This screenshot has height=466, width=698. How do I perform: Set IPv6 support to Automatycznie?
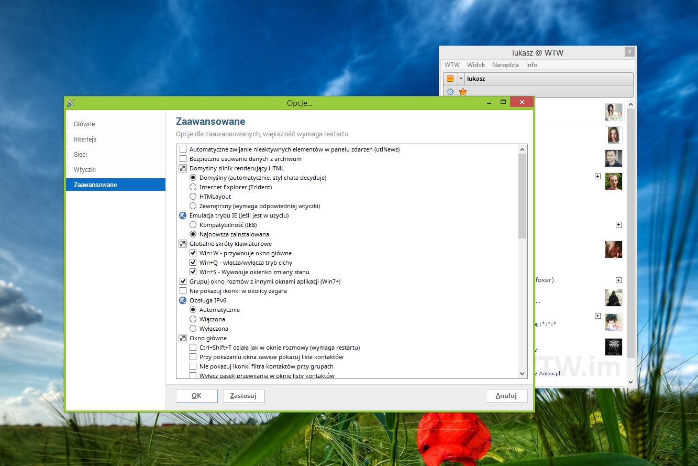click(193, 310)
